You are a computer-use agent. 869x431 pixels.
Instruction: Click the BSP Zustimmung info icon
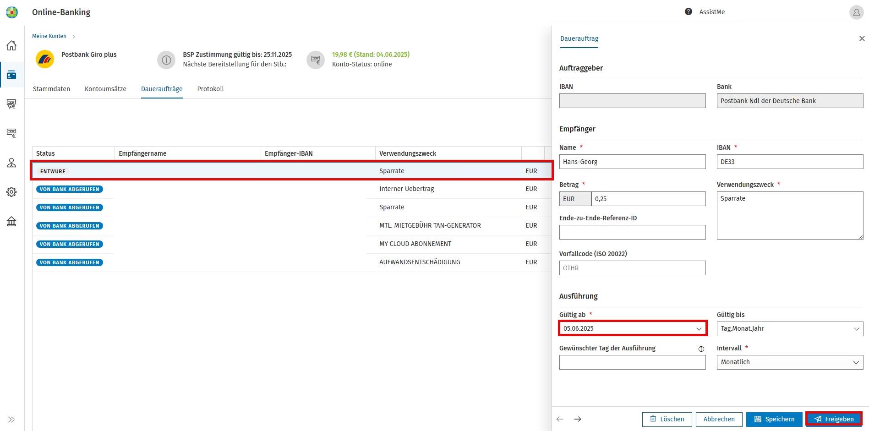coord(166,60)
